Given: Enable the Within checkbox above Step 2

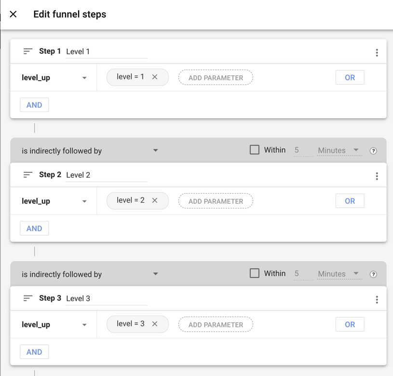Looking at the screenshot, I should click(x=255, y=150).
